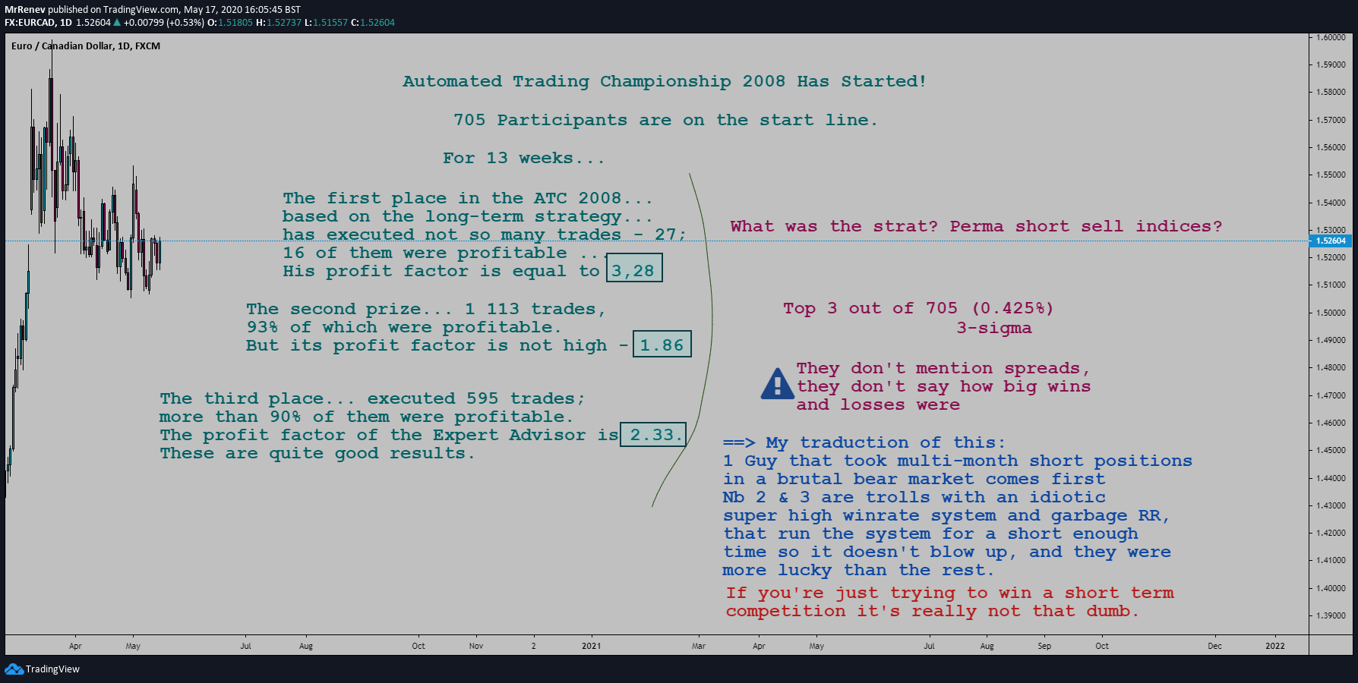Click the profit factor box 3,28

click(x=634, y=268)
